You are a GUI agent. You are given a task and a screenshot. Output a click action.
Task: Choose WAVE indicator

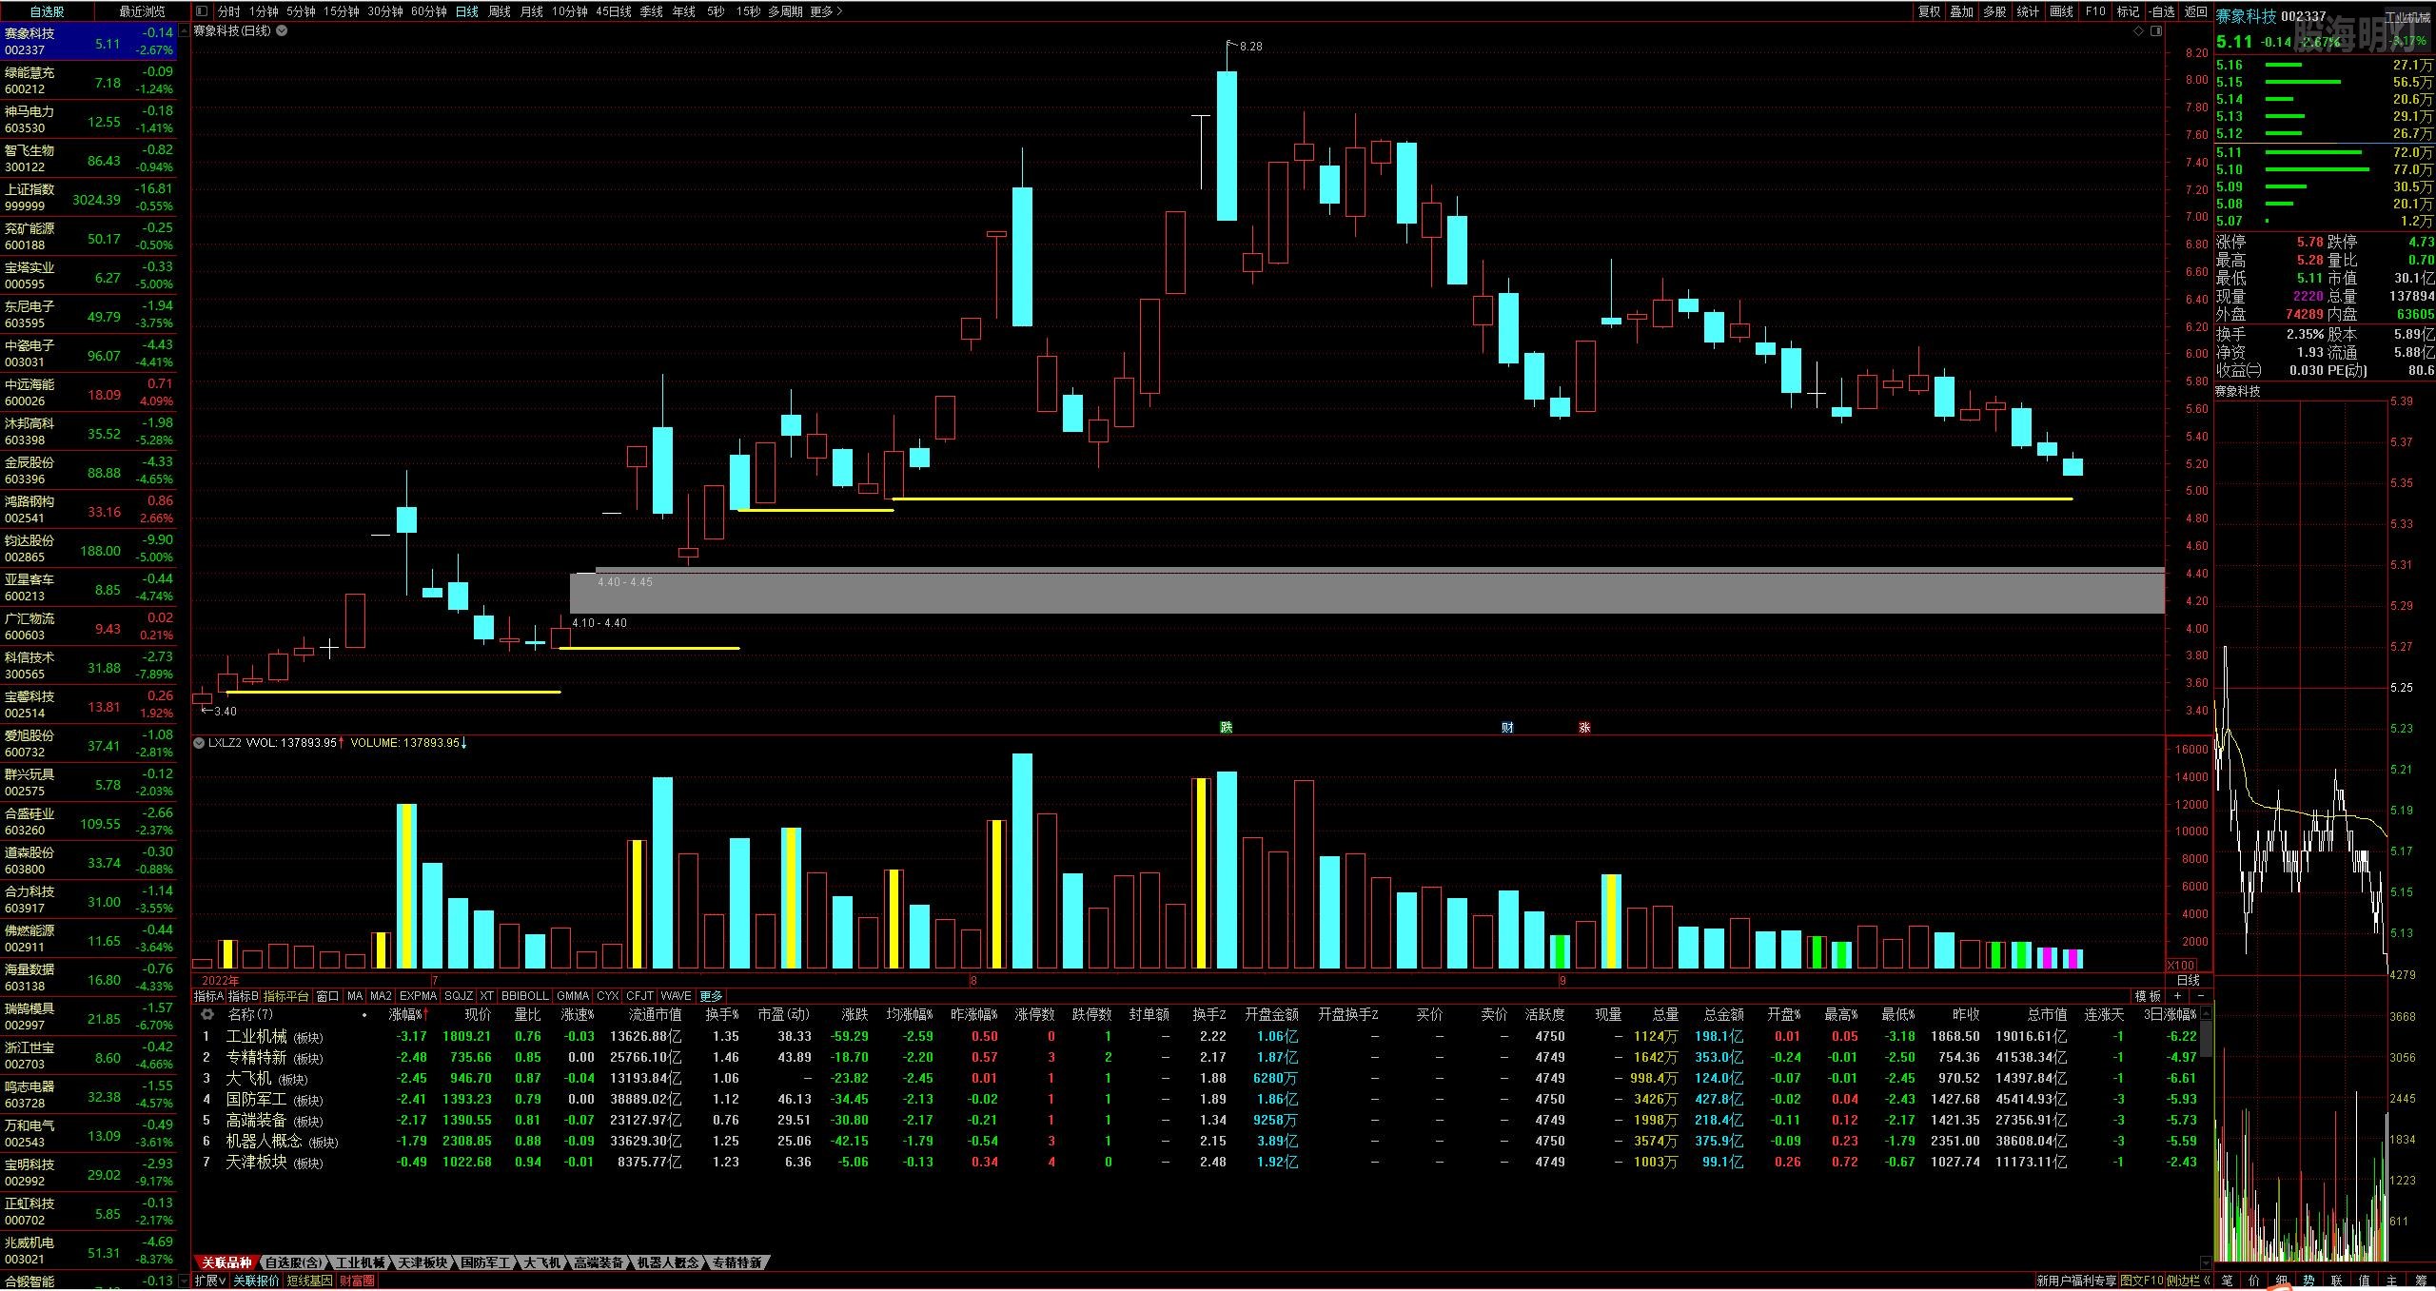[x=676, y=996]
